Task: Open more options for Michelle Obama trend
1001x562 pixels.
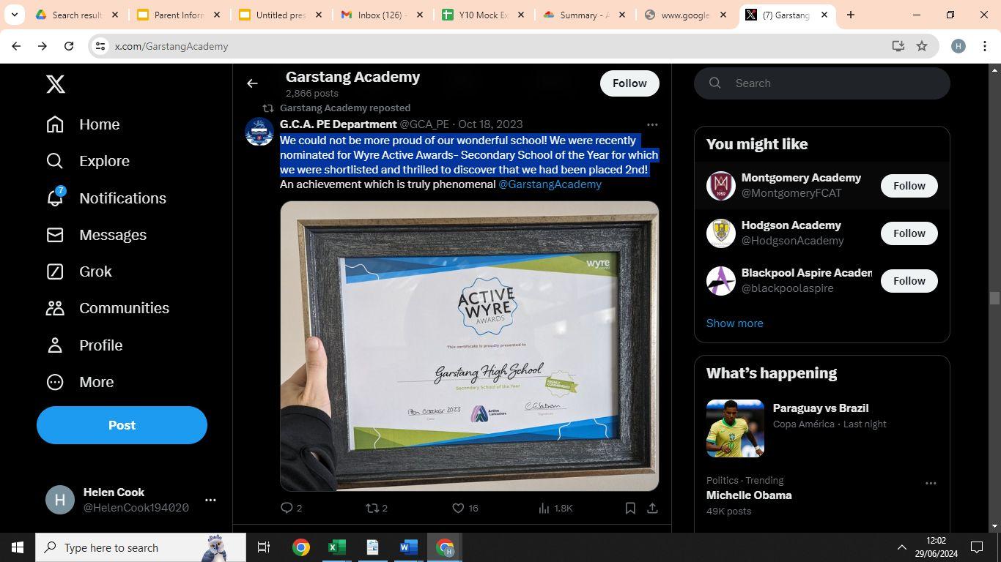Action: [931, 483]
